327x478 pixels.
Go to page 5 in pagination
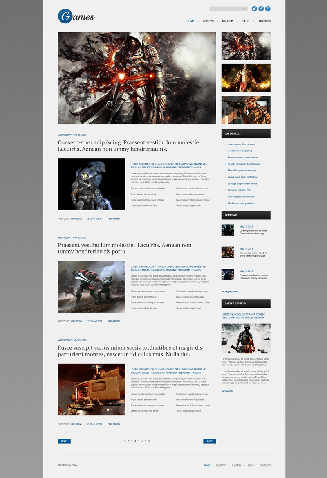[x=139, y=441]
